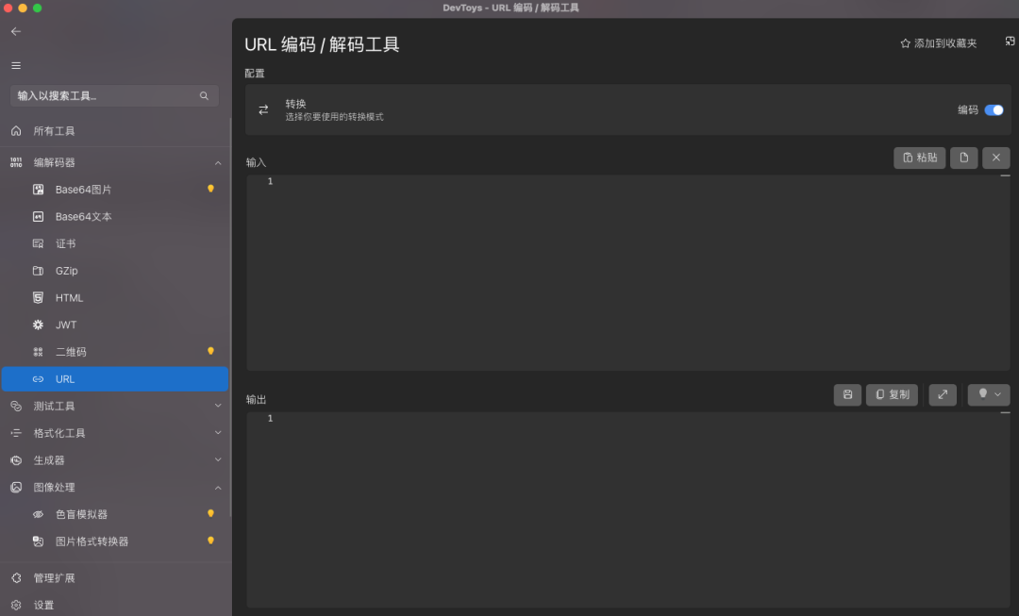Save the output to file
This screenshot has height=616, width=1019.
coord(847,395)
